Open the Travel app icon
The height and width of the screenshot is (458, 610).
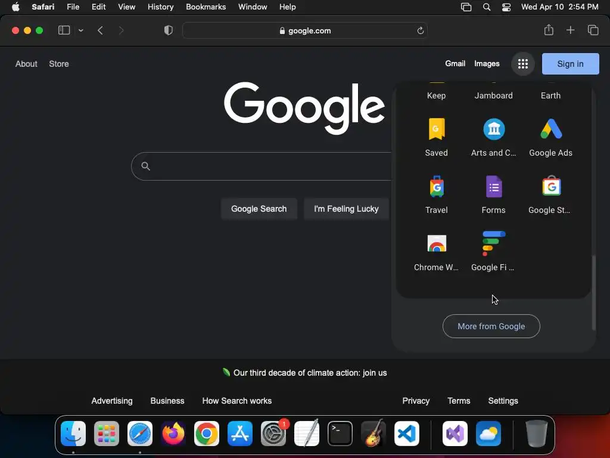pos(437,187)
